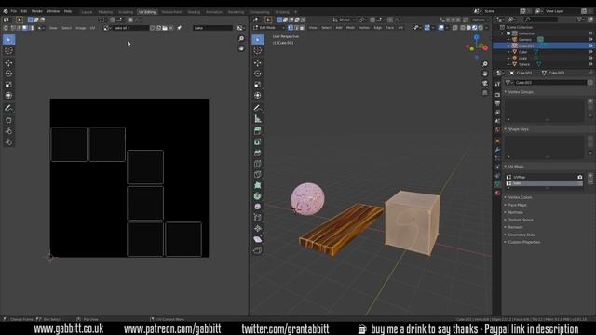Click the viewport zoom magnifier icon
The image size is (596, 335).
484,64
